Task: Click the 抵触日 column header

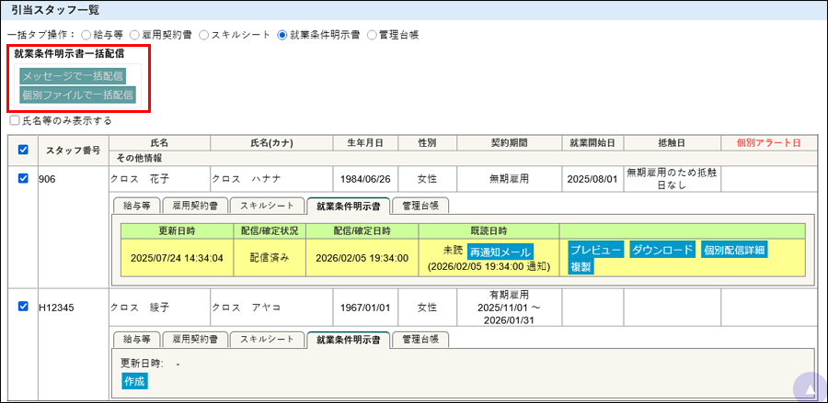Action: pos(673,143)
